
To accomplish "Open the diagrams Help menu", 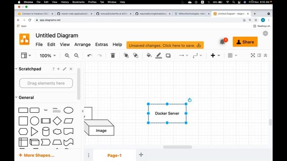I will [x=117, y=45].
